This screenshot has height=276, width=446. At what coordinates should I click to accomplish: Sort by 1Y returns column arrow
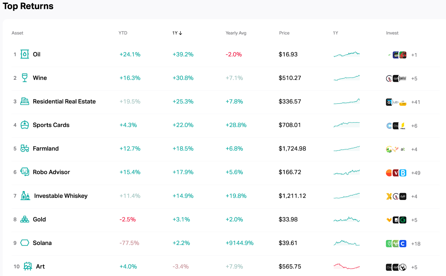tap(180, 33)
